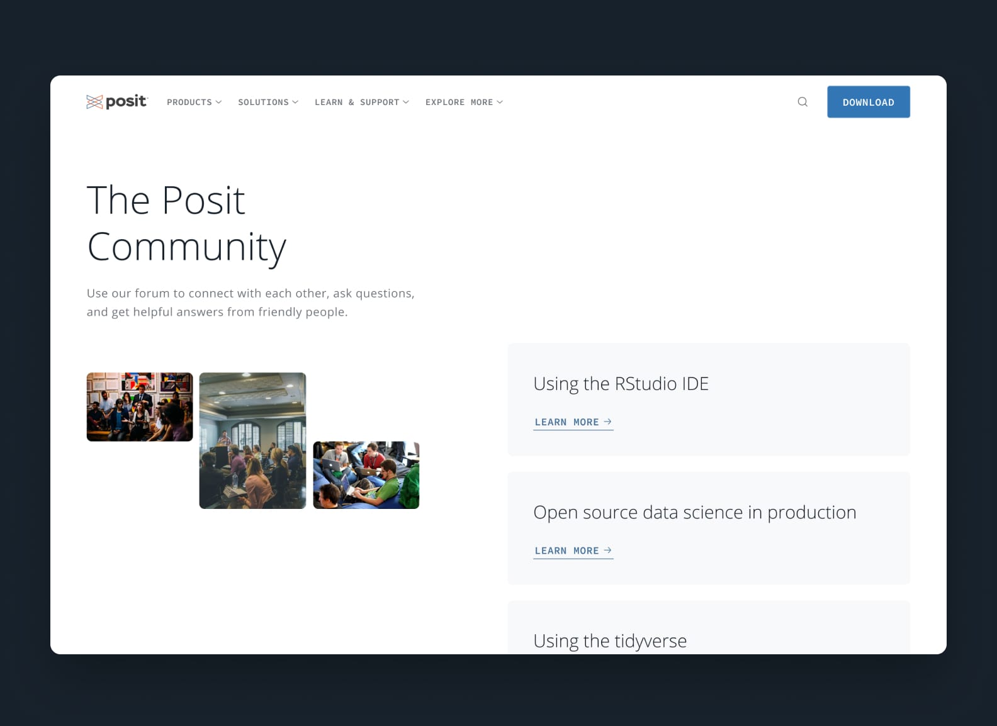Image resolution: width=997 pixels, height=726 pixels.
Task: Open the Solutions menu
Action: tap(268, 102)
